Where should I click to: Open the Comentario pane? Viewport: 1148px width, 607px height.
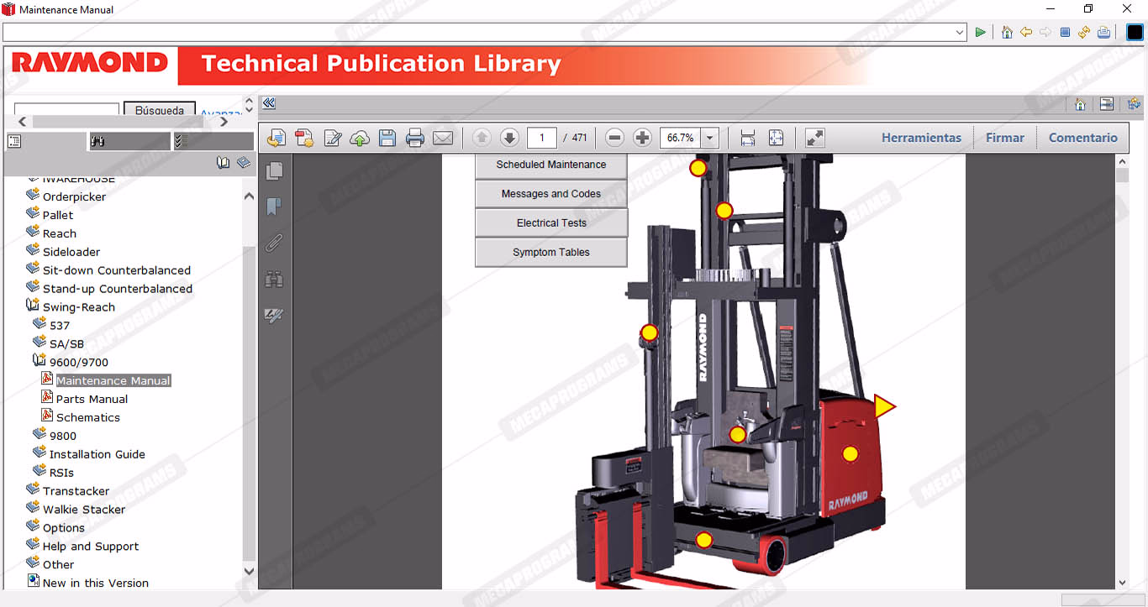[x=1082, y=138]
